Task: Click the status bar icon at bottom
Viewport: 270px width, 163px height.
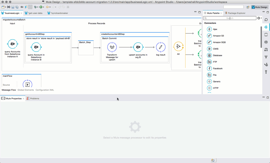Action: [x=213, y=160]
